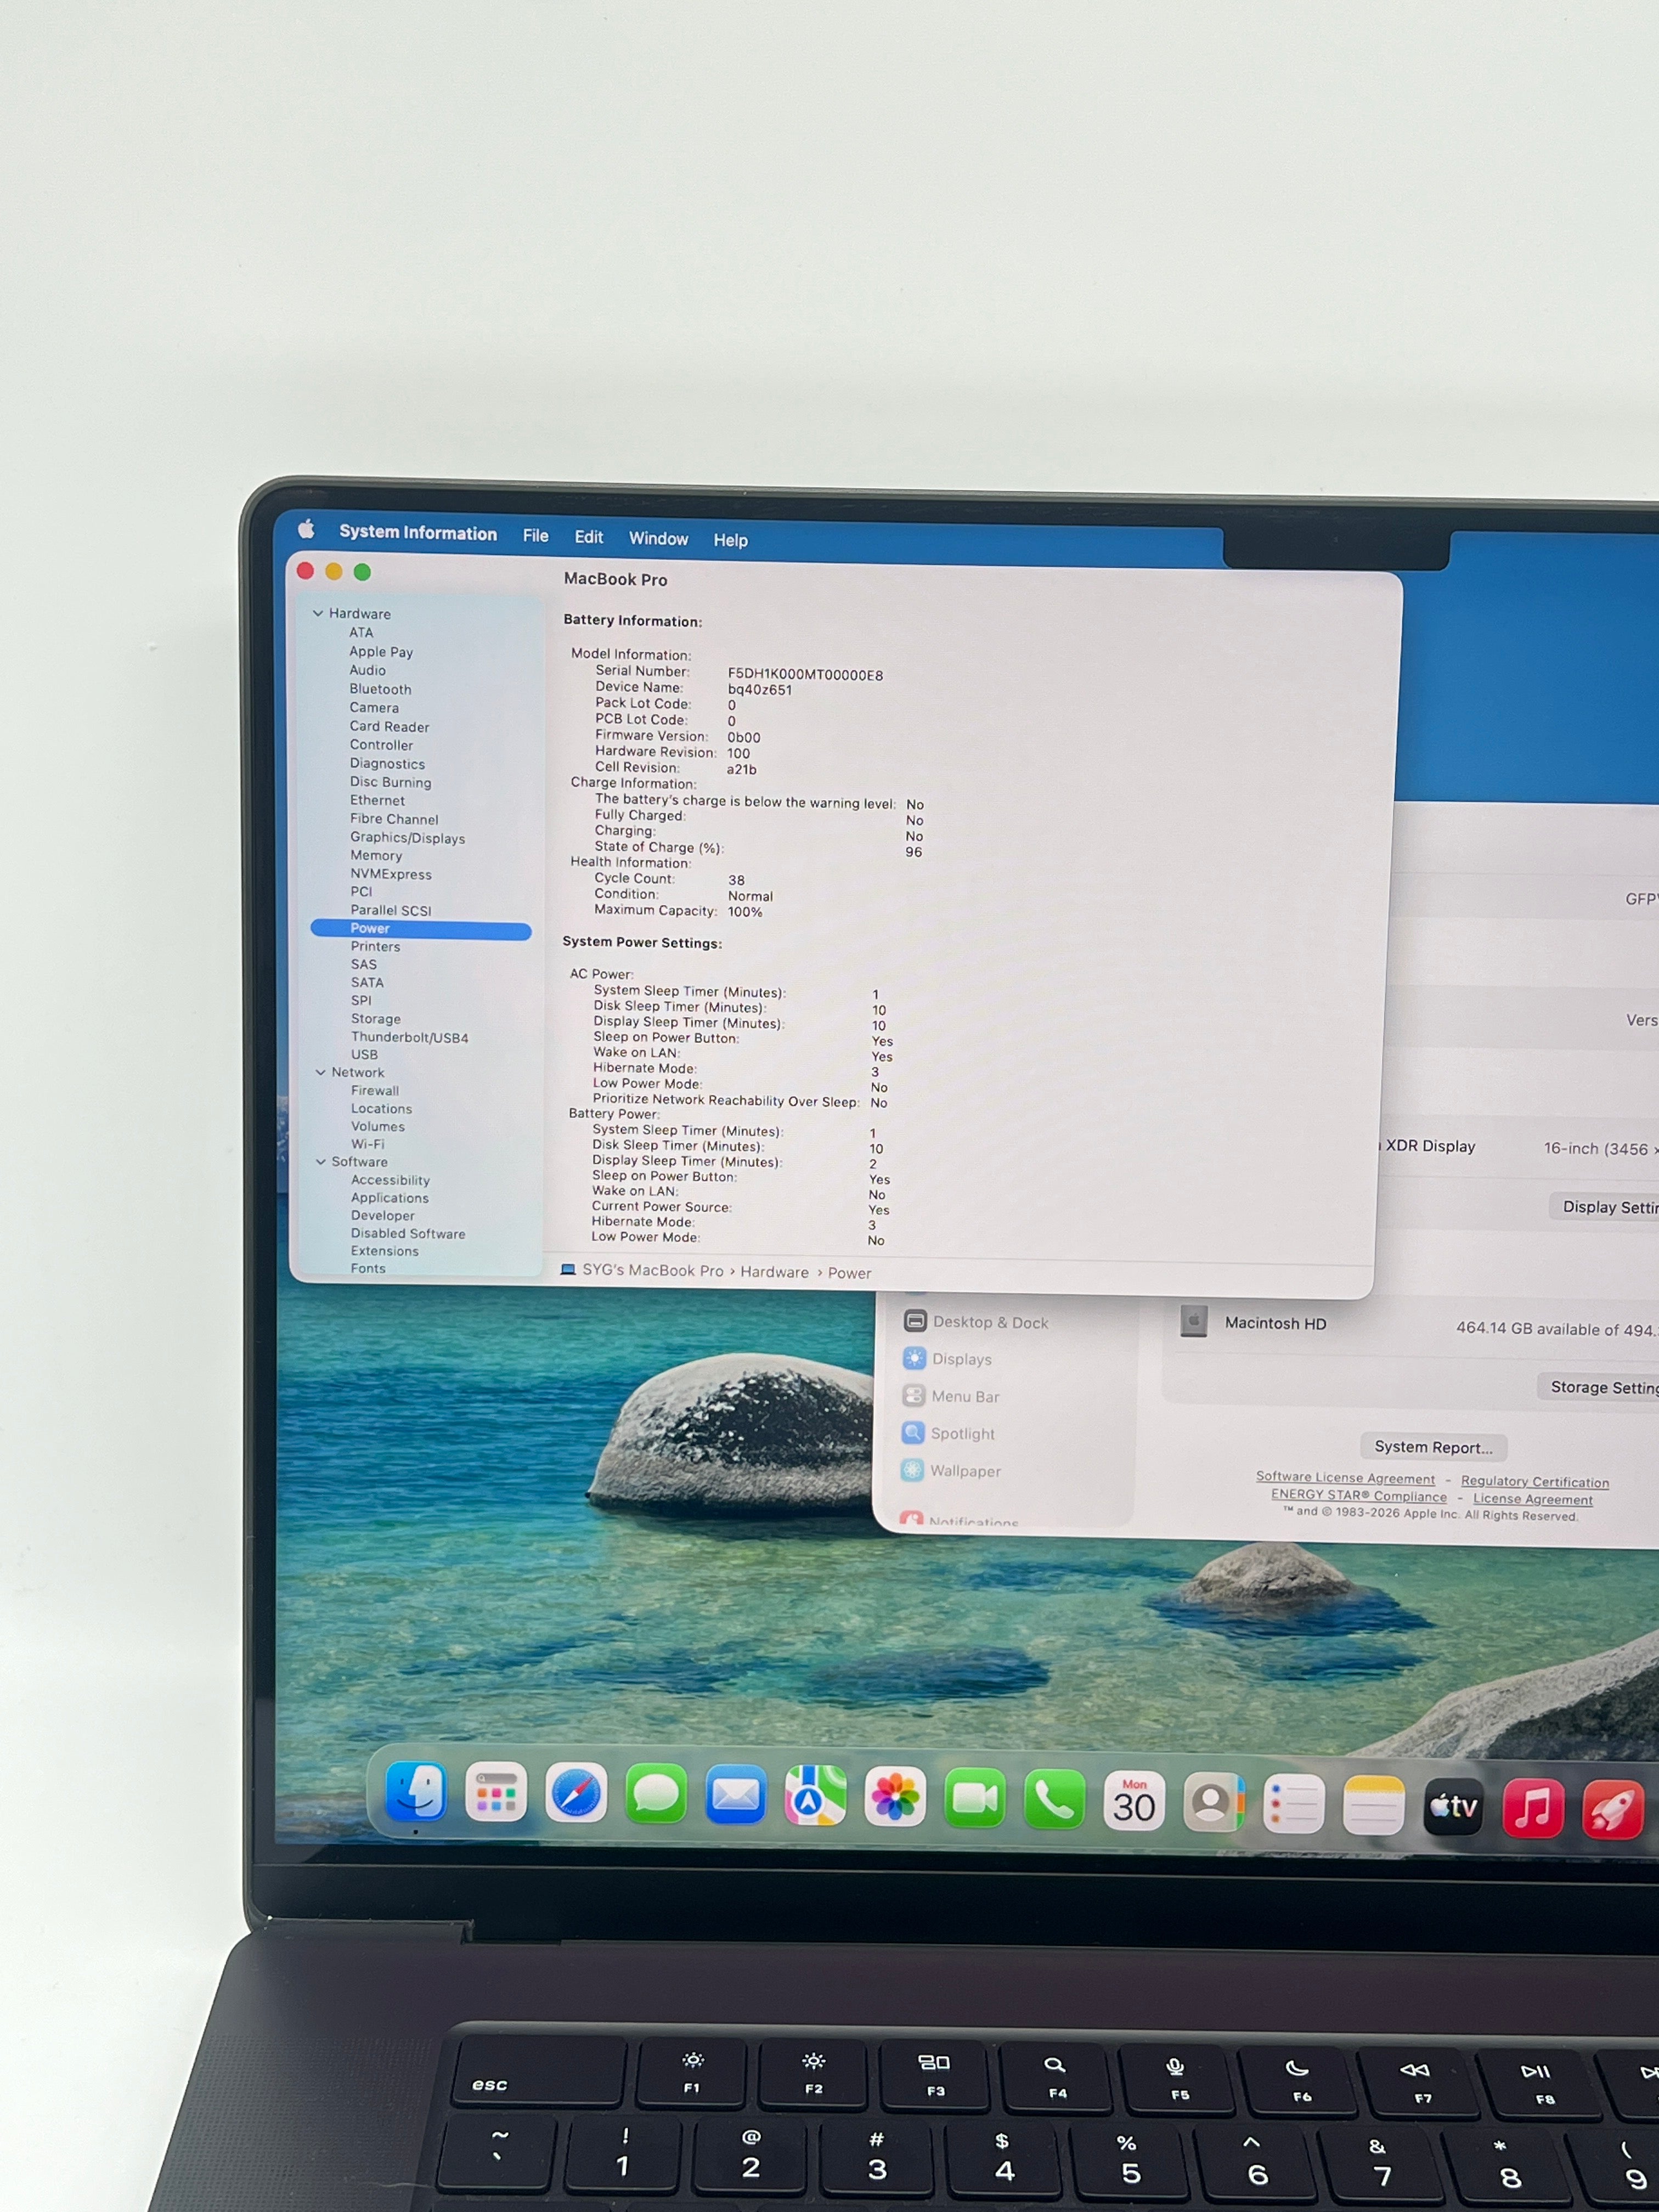
Task: Open the Window menu
Action: pyautogui.click(x=658, y=538)
